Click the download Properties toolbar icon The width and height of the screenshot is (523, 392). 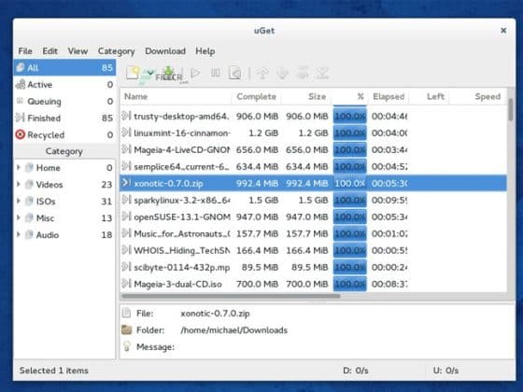tap(235, 73)
